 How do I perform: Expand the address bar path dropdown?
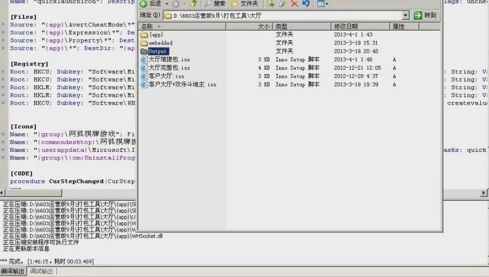(405, 16)
